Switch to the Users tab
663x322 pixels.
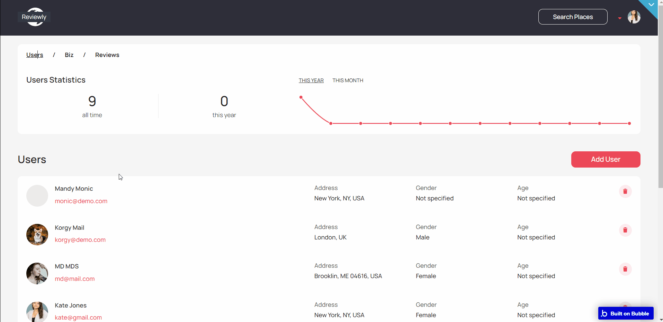point(35,55)
